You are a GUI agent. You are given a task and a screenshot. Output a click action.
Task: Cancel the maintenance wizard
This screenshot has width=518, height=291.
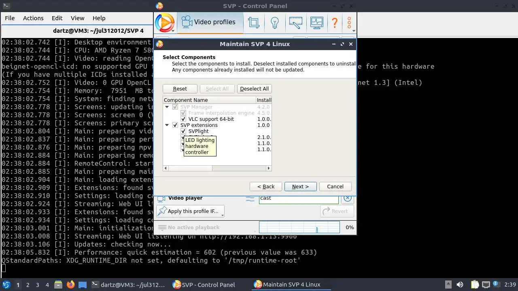click(335, 186)
